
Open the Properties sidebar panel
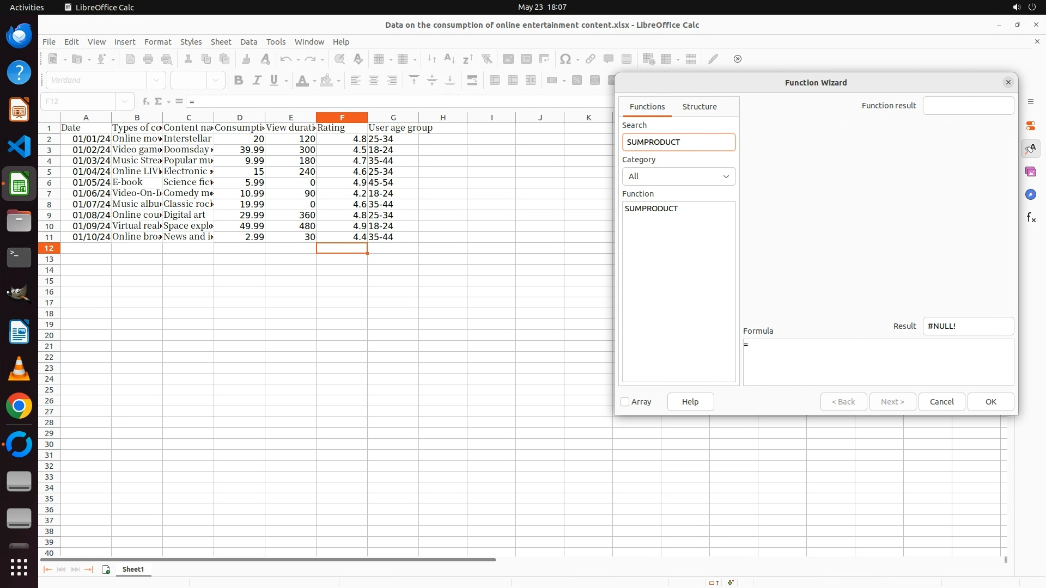click(x=1030, y=126)
